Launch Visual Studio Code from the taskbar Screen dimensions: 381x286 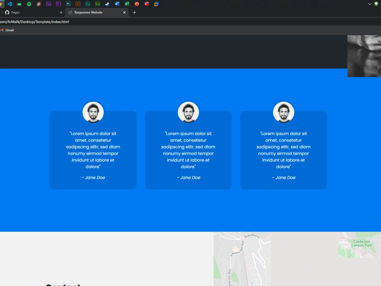coord(10,4)
